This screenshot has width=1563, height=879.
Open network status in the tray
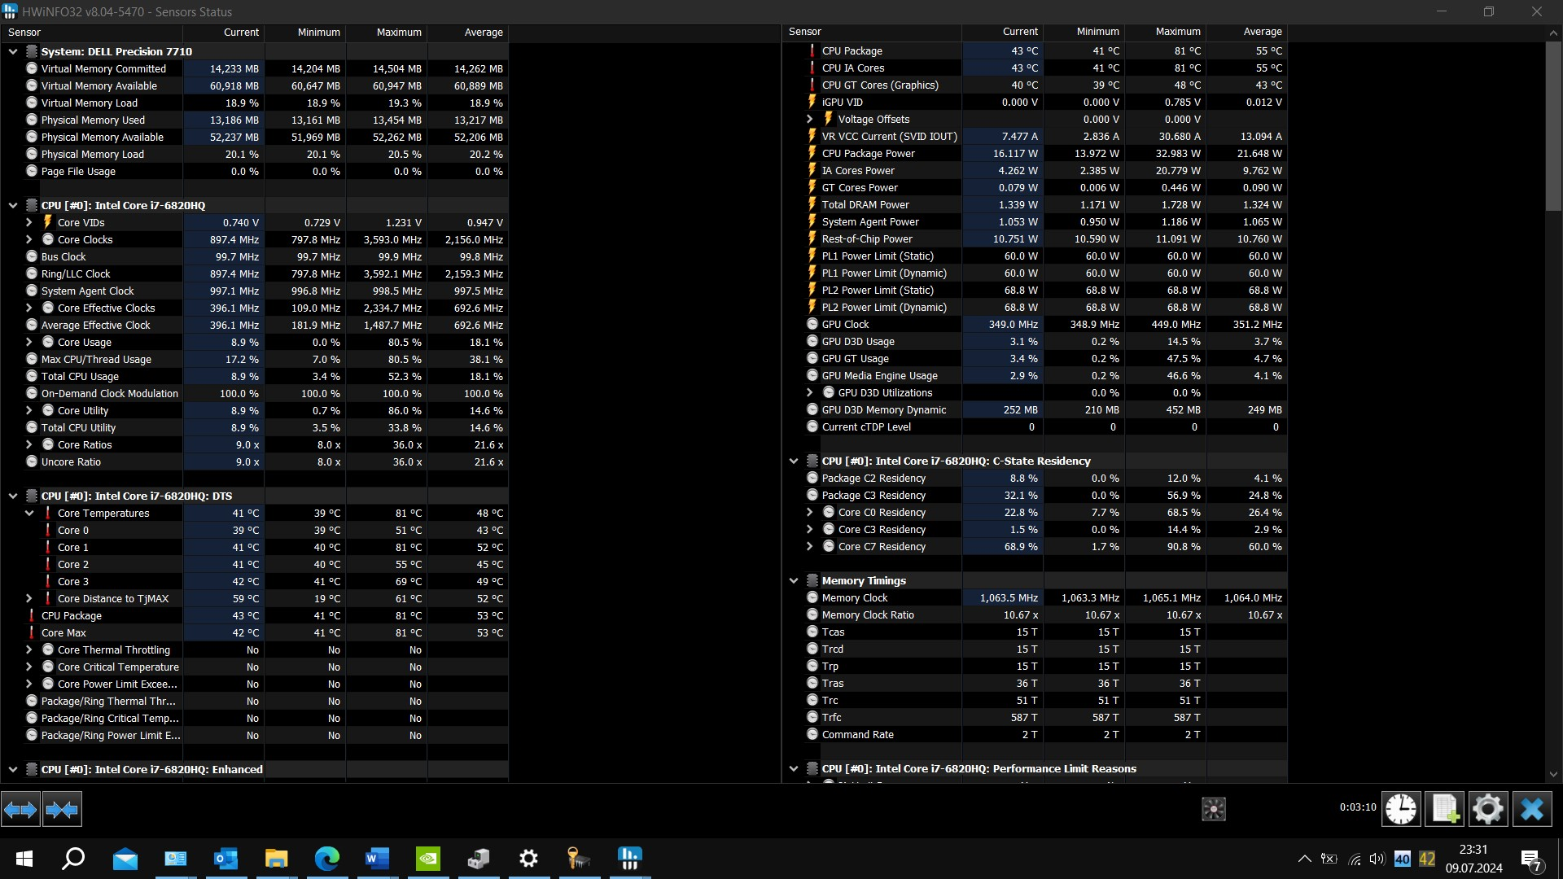click(x=1354, y=859)
